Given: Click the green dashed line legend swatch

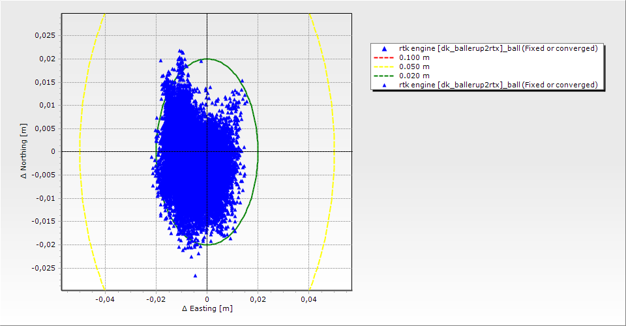Looking at the screenshot, I should tap(383, 76).
